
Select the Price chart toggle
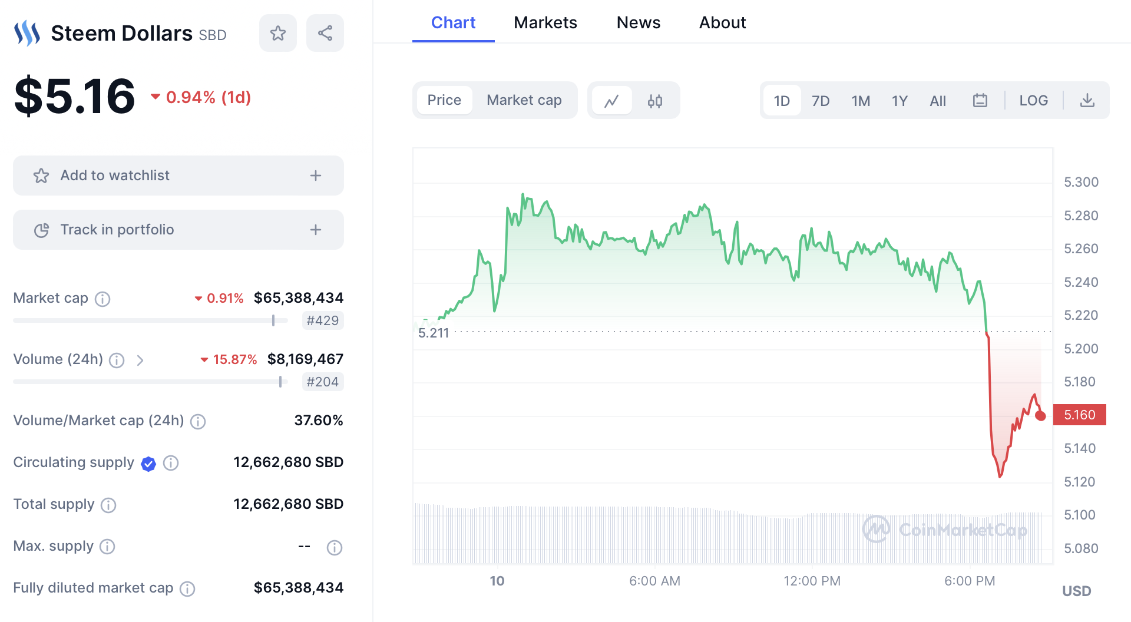click(x=444, y=100)
